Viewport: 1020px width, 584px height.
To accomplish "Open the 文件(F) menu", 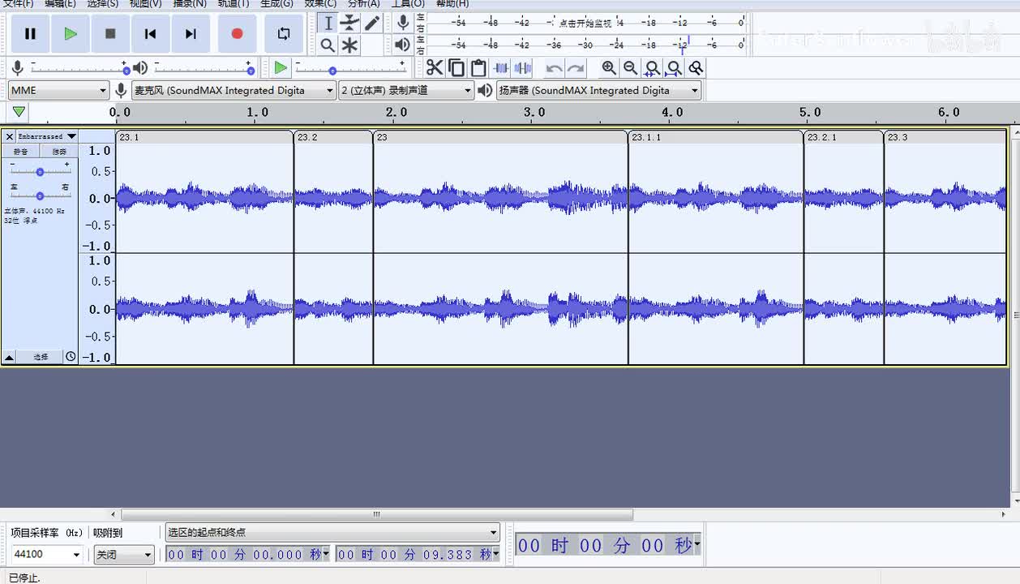I will [19, 3].
